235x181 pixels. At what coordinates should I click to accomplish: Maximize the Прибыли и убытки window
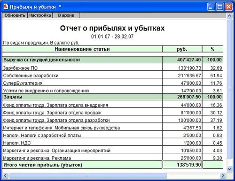(x=220, y=7)
